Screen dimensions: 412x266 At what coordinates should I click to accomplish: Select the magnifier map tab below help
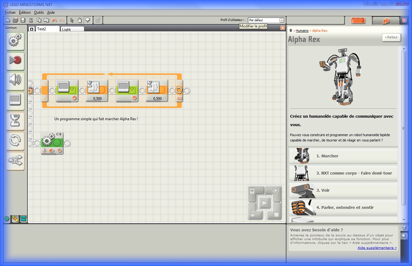(x=404, y=236)
